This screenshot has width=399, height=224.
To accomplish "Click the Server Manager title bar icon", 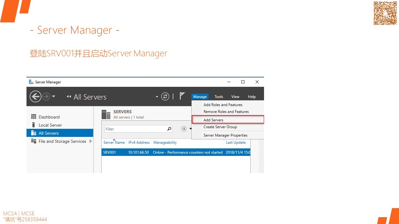I will tap(31, 82).
